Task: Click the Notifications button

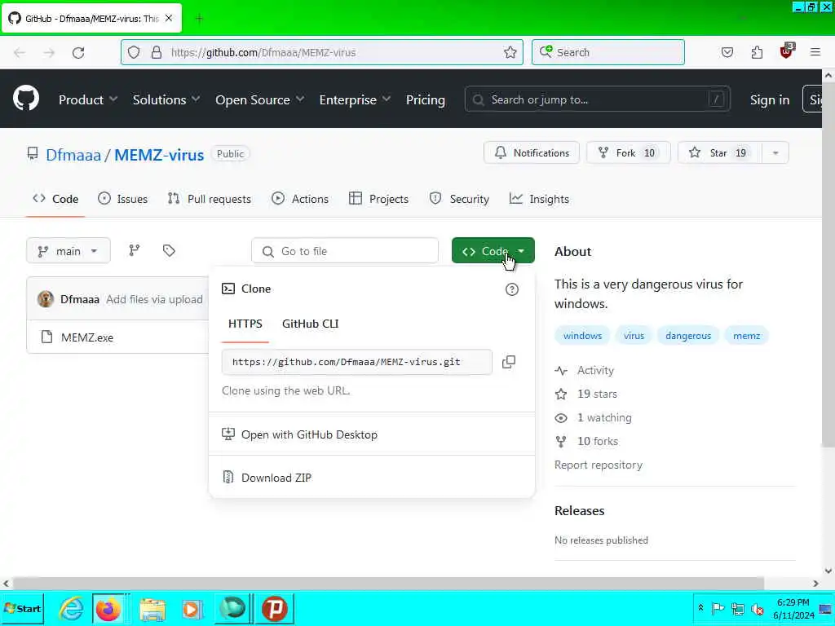Action: pyautogui.click(x=532, y=152)
